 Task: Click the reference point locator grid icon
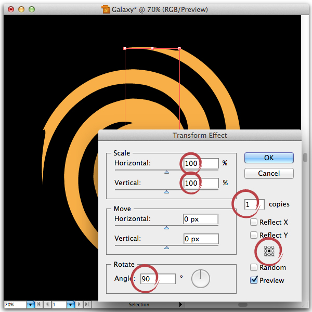click(x=269, y=251)
